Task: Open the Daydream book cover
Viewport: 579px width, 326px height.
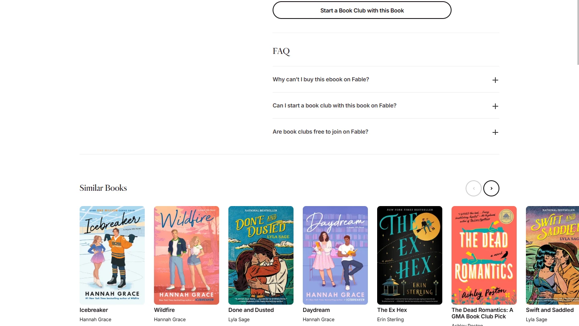Action: click(335, 255)
